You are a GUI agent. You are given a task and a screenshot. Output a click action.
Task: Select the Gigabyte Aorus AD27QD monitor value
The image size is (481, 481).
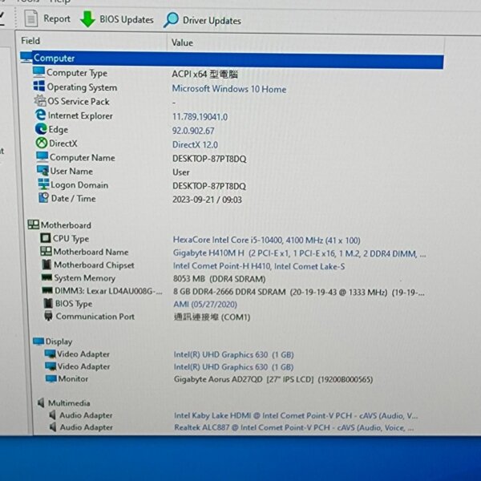(x=273, y=379)
